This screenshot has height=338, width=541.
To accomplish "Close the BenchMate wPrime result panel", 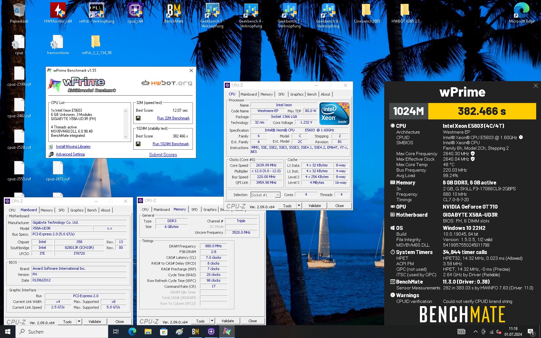I will click(x=536, y=86).
